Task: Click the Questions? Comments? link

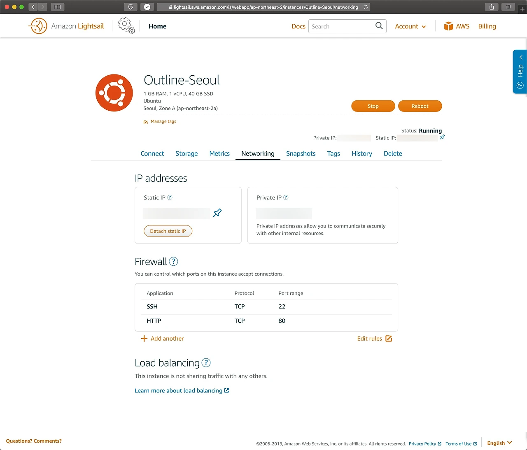Action: 34,441
